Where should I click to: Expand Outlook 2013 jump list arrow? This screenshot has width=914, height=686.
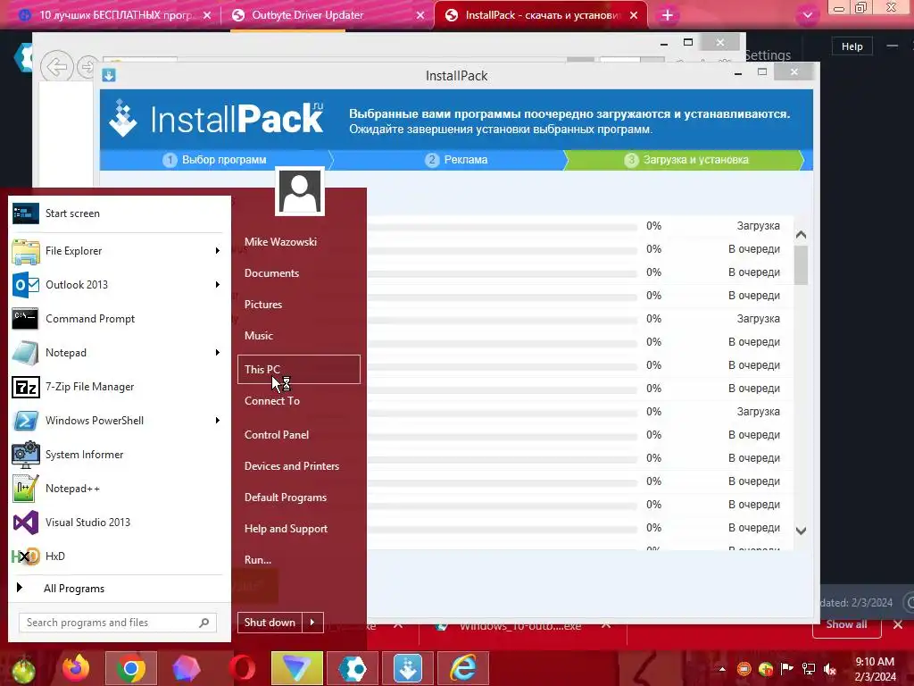click(x=218, y=285)
